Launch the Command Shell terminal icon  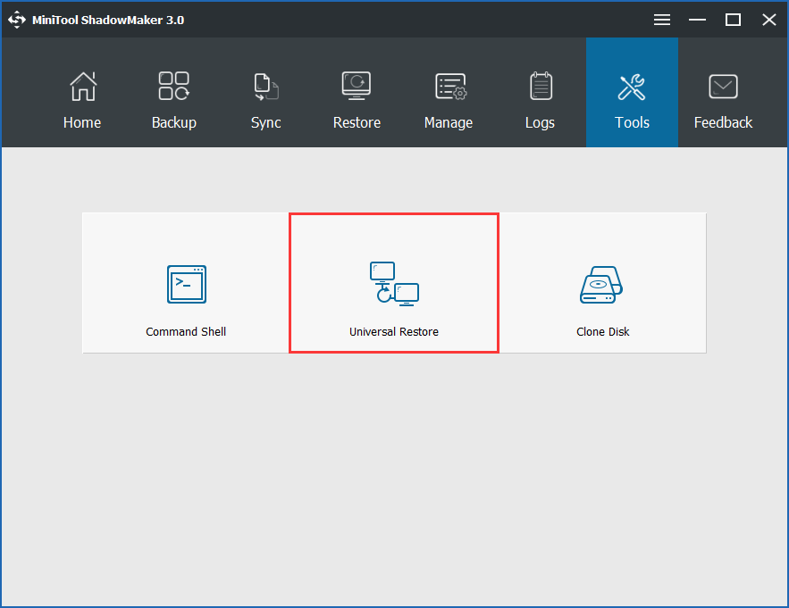186,284
